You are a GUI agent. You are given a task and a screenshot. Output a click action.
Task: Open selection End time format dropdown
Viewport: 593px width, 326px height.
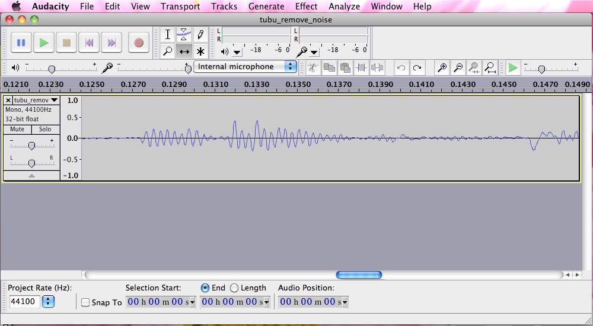click(x=266, y=302)
